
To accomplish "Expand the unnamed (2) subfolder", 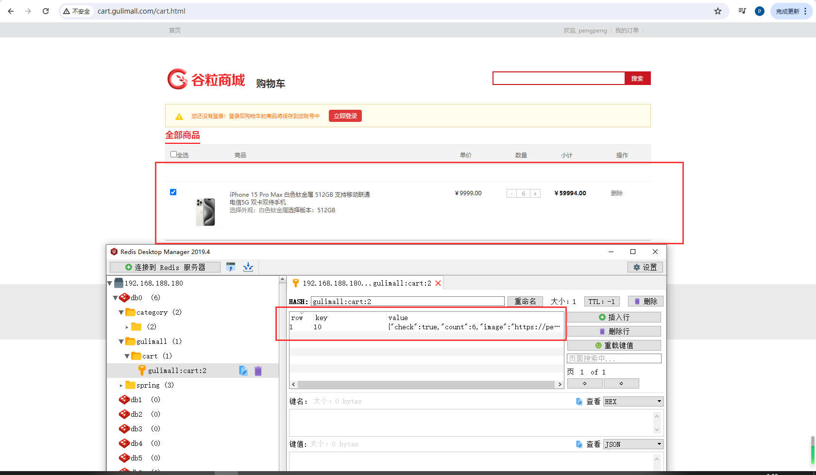I will (127, 327).
